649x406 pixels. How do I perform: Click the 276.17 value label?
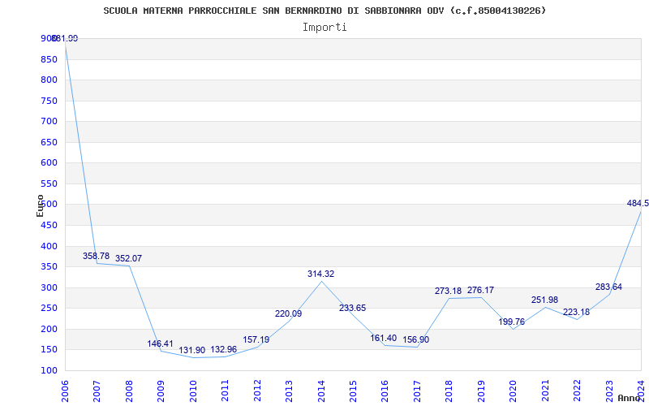[x=480, y=290]
